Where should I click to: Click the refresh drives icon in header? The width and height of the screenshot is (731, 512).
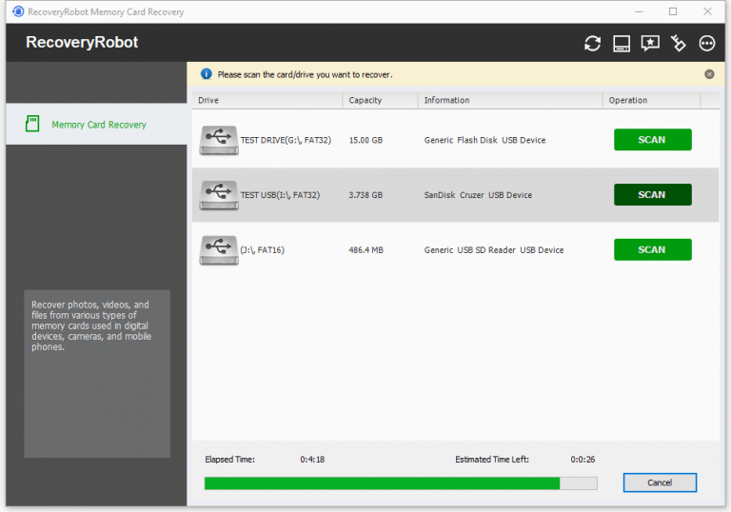(593, 44)
